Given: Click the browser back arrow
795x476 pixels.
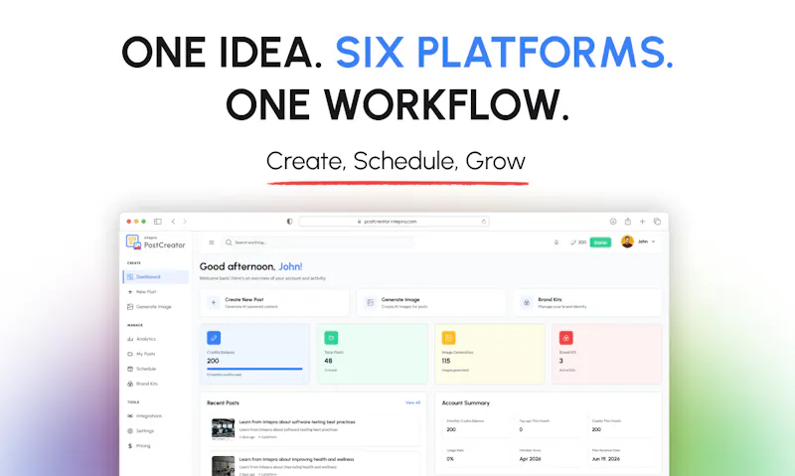Looking at the screenshot, I should pos(173,222).
